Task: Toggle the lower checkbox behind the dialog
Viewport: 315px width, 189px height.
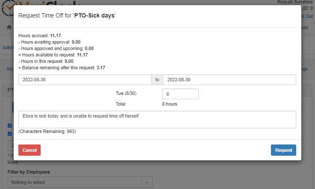Action: click(x=9, y=134)
